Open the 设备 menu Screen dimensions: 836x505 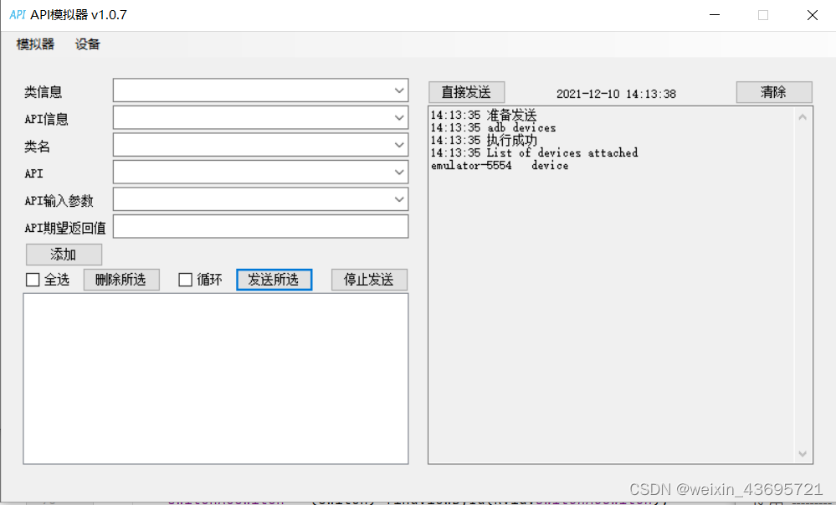pos(87,44)
